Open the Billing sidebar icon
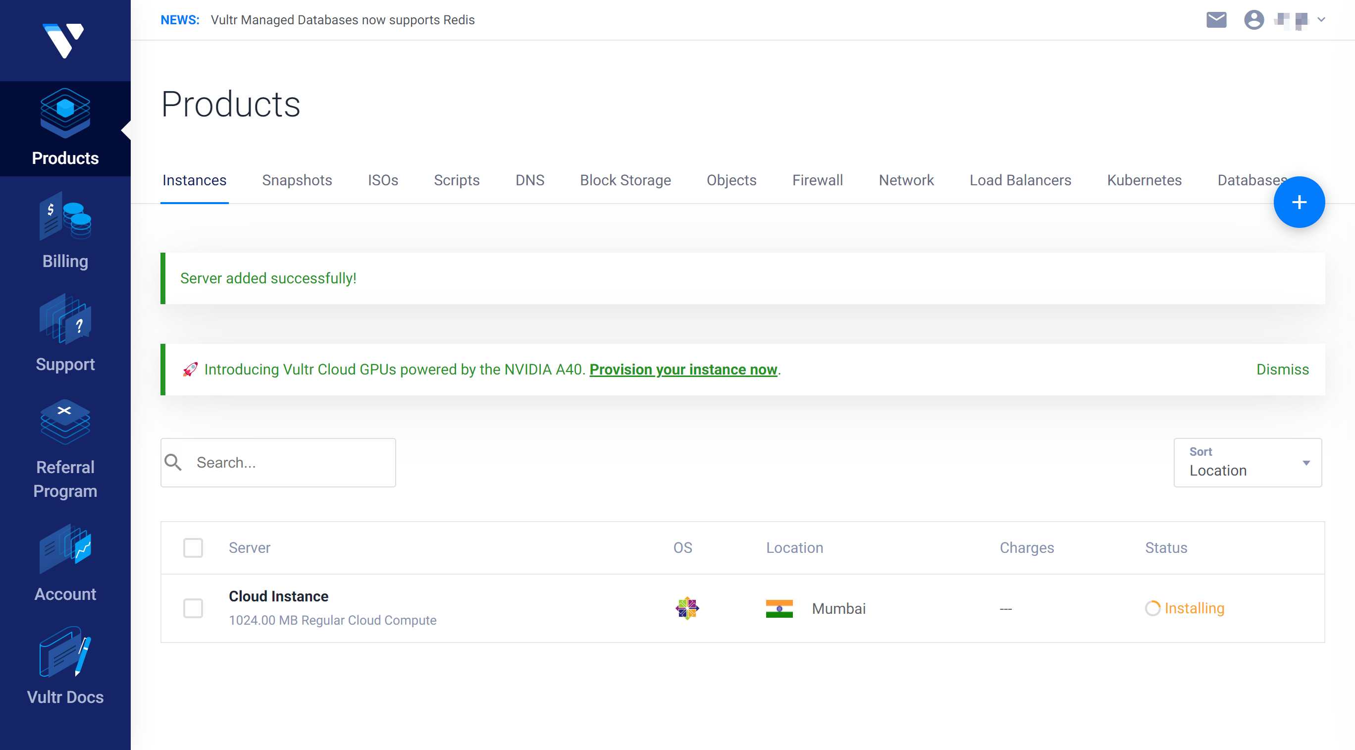The width and height of the screenshot is (1355, 750). pos(65,216)
